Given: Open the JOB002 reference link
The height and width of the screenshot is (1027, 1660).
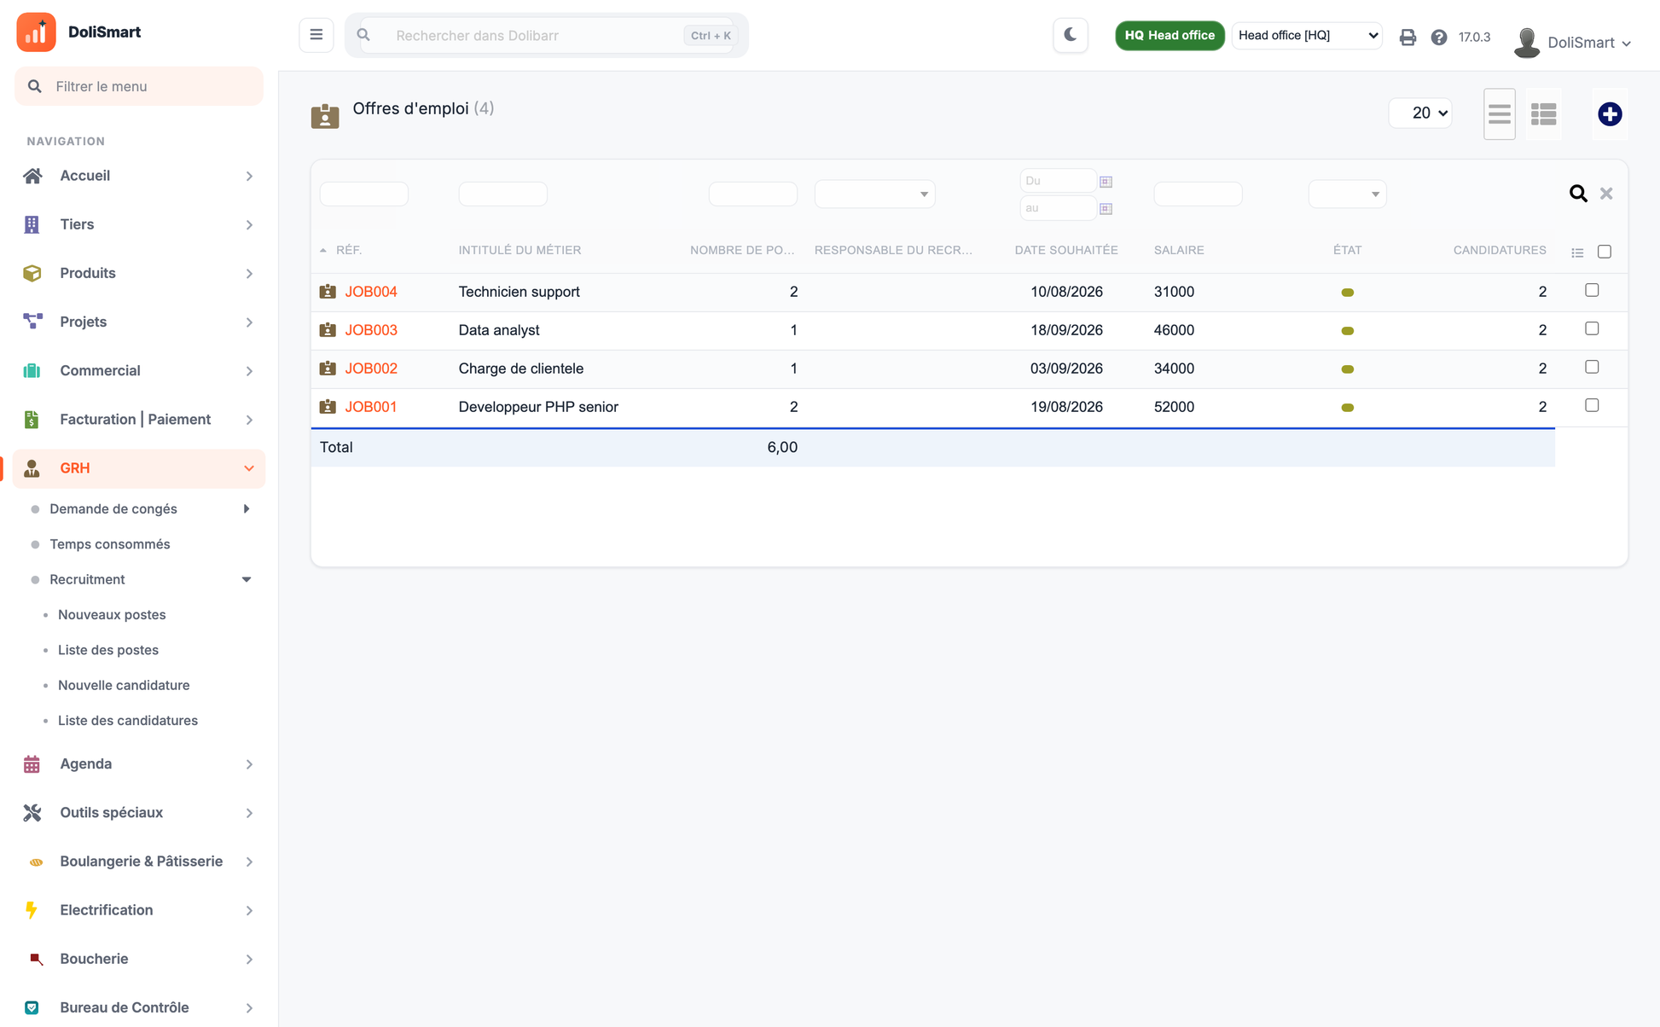Looking at the screenshot, I should 371,368.
